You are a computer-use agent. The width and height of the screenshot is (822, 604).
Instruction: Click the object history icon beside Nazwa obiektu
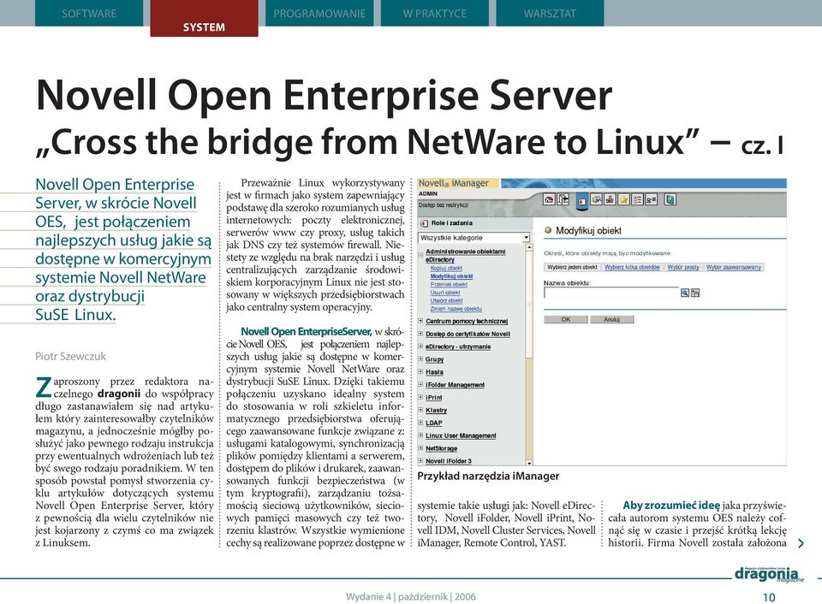[x=695, y=293]
